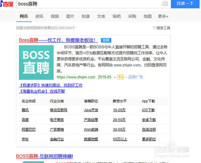Open 搜索工具 filter options
The width and height of the screenshot is (201, 163).
coord(162,28)
